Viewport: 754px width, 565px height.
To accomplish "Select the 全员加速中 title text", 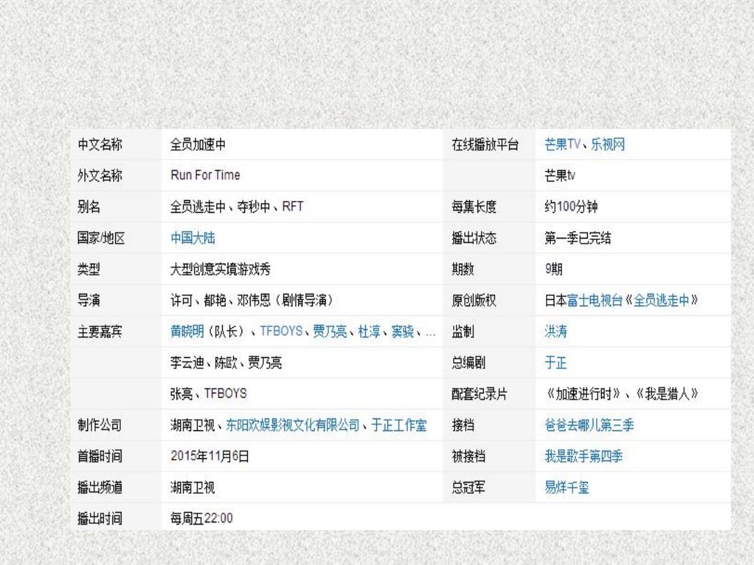I will pyautogui.click(x=198, y=144).
